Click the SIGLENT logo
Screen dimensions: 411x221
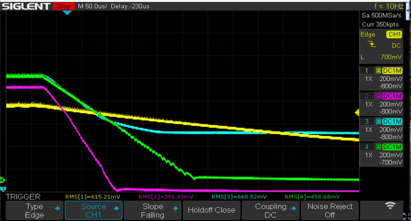point(26,6)
